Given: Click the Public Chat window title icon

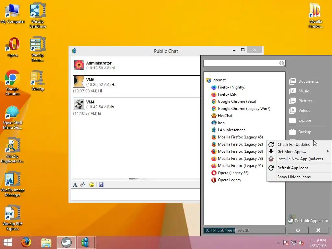Looking at the screenshot, I should pyautogui.click(x=74, y=51).
